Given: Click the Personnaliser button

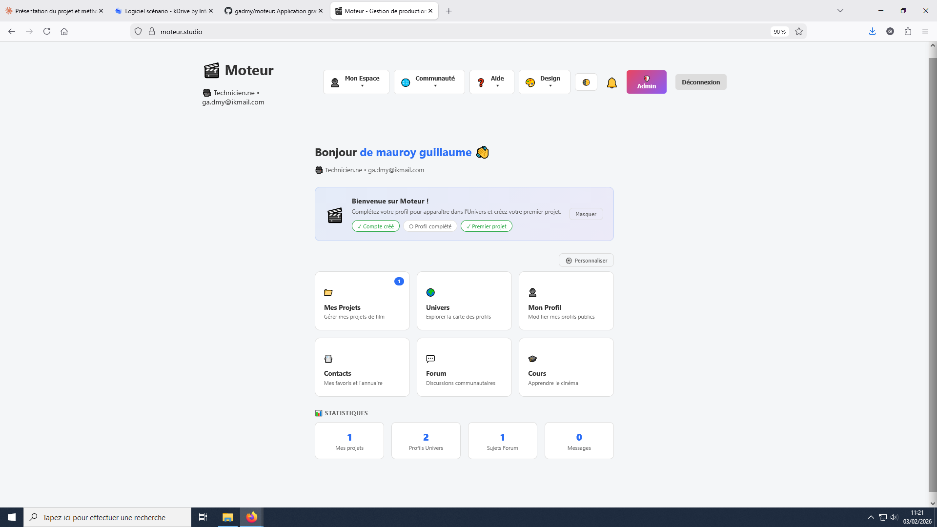Looking at the screenshot, I should [586, 261].
